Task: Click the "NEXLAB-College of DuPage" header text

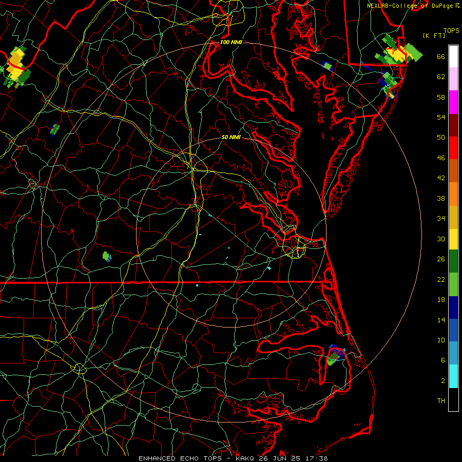Action: click(x=410, y=6)
